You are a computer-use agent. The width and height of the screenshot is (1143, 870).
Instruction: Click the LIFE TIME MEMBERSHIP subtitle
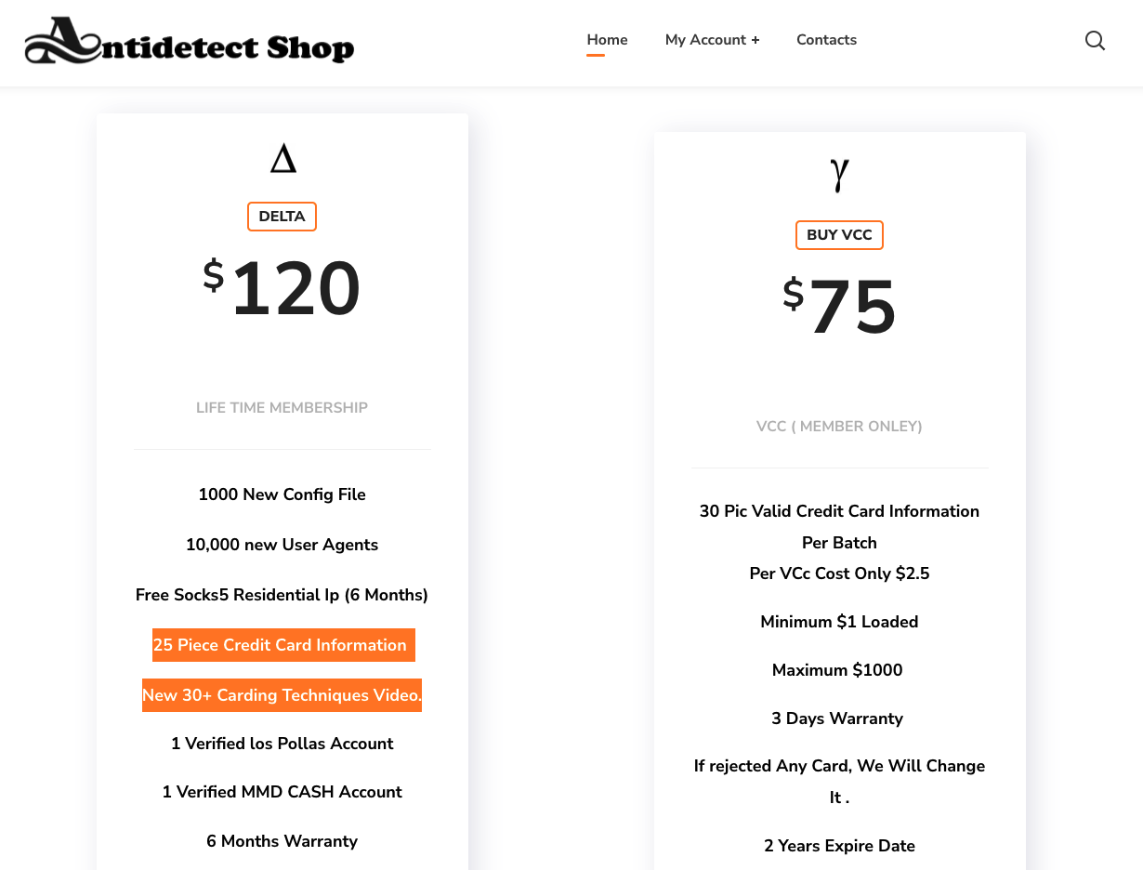point(282,407)
